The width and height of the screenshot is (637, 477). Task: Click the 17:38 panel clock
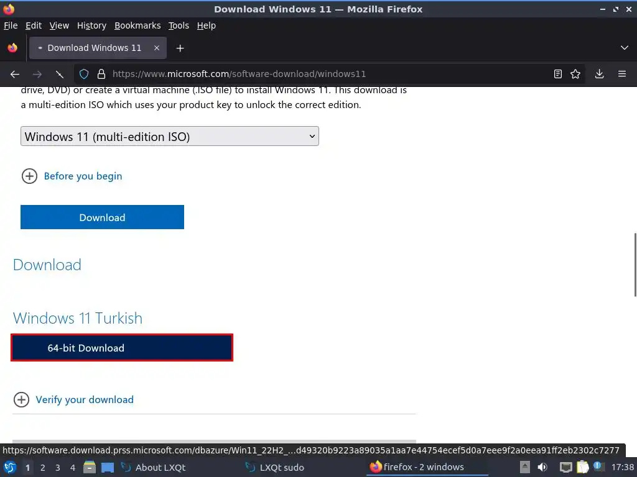622,467
